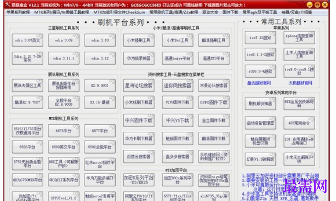Open 小米线刷下载器 button
Viewport: 336px width, 201px height.
[x=139, y=102]
